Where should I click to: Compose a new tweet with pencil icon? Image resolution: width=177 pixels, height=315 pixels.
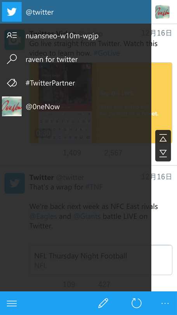click(x=103, y=303)
